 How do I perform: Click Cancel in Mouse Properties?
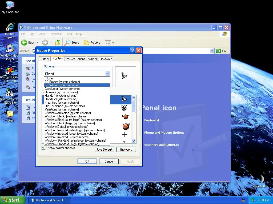click(x=109, y=161)
